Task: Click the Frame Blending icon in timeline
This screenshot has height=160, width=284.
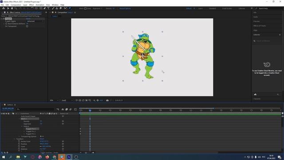Action: 67,109
